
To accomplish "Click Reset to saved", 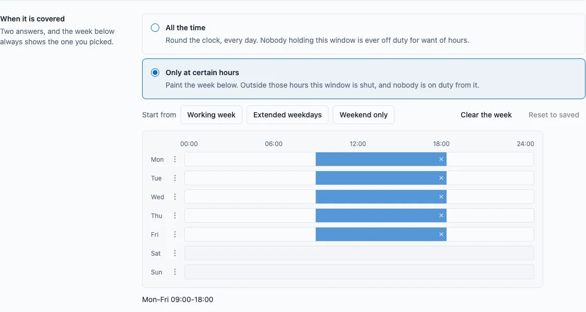I will [x=554, y=115].
